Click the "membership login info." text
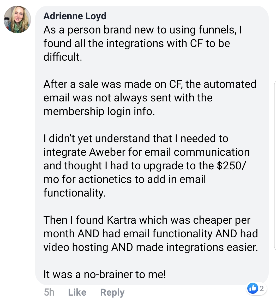The height and width of the screenshot is (299, 276). (x=99, y=111)
